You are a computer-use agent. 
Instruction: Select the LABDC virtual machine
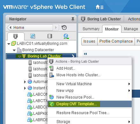pyautogui.click(x=37, y=107)
